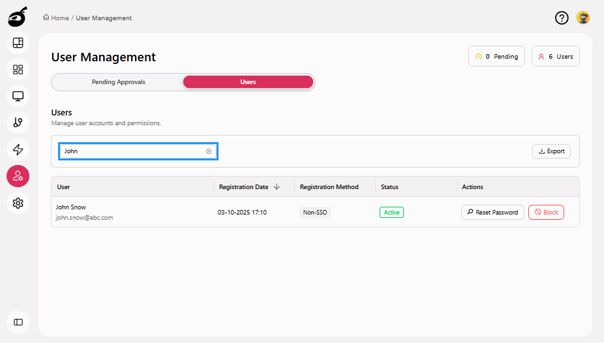Open the settings gear in sidebar
The image size is (604, 343).
(18, 203)
